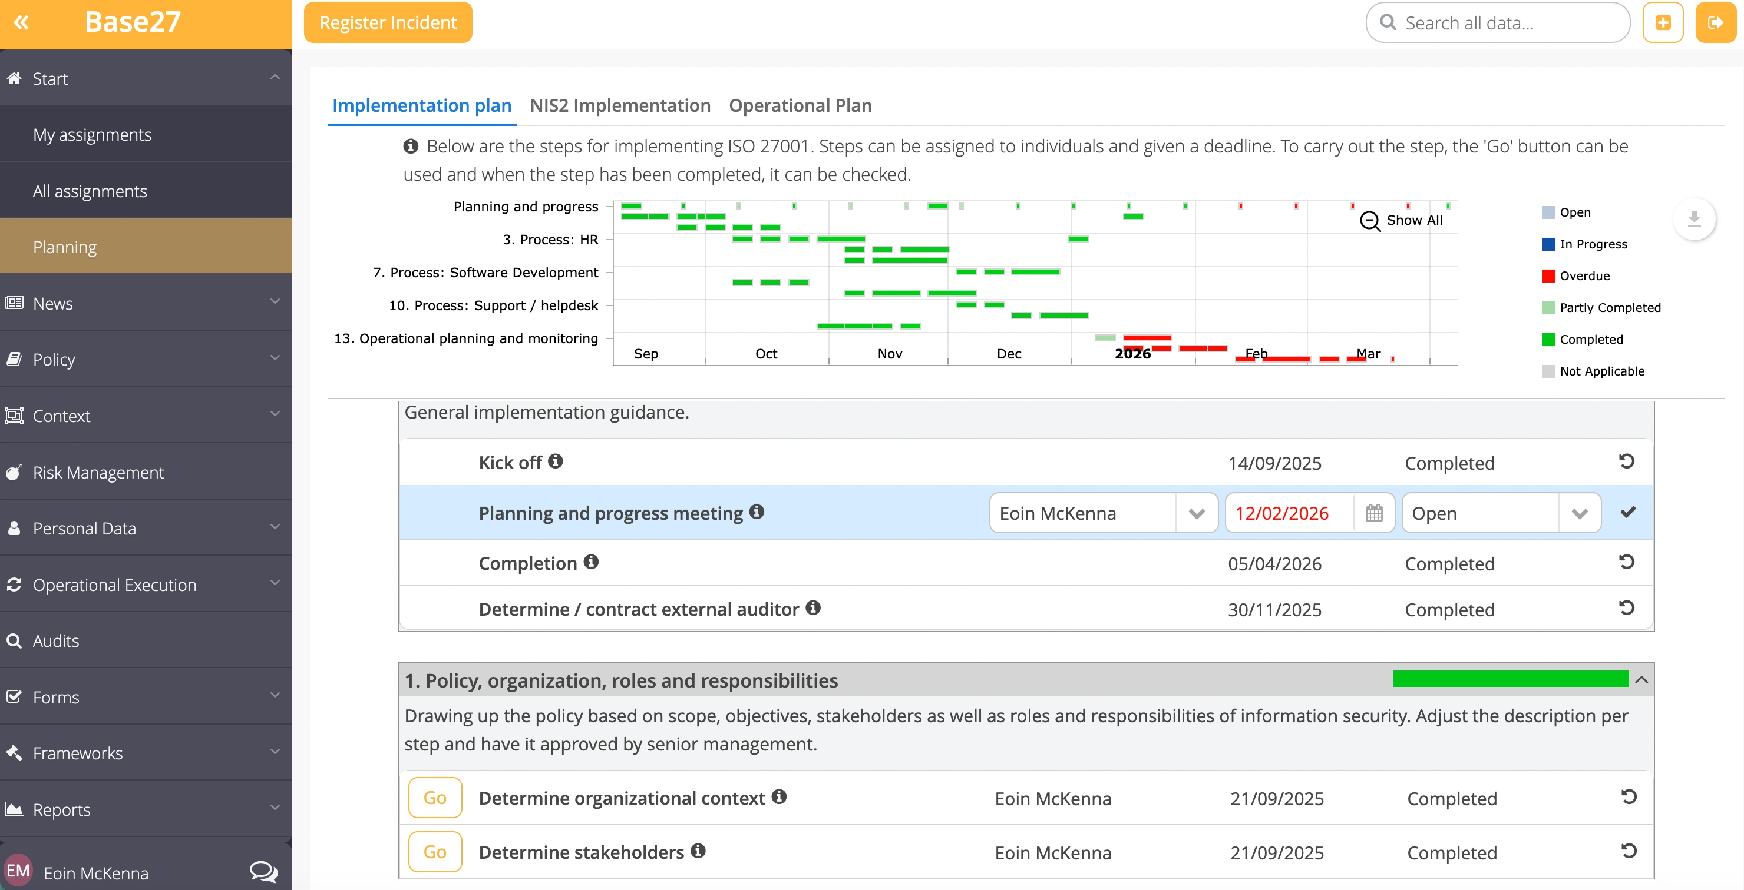Open info icon beside Completion

tap(591, 562)
